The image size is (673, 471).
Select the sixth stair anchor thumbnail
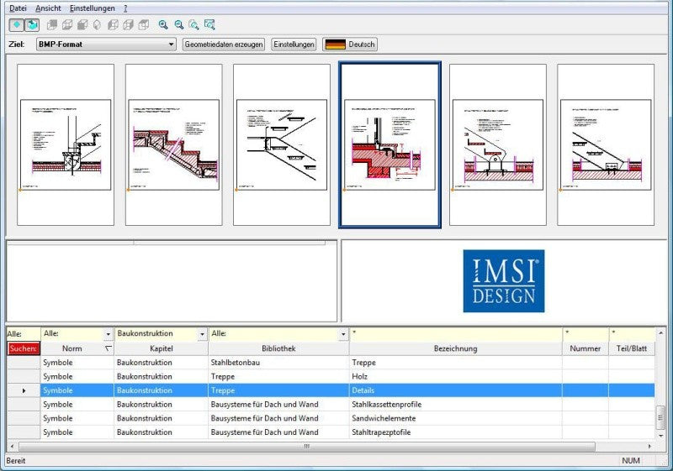(606, 144)
